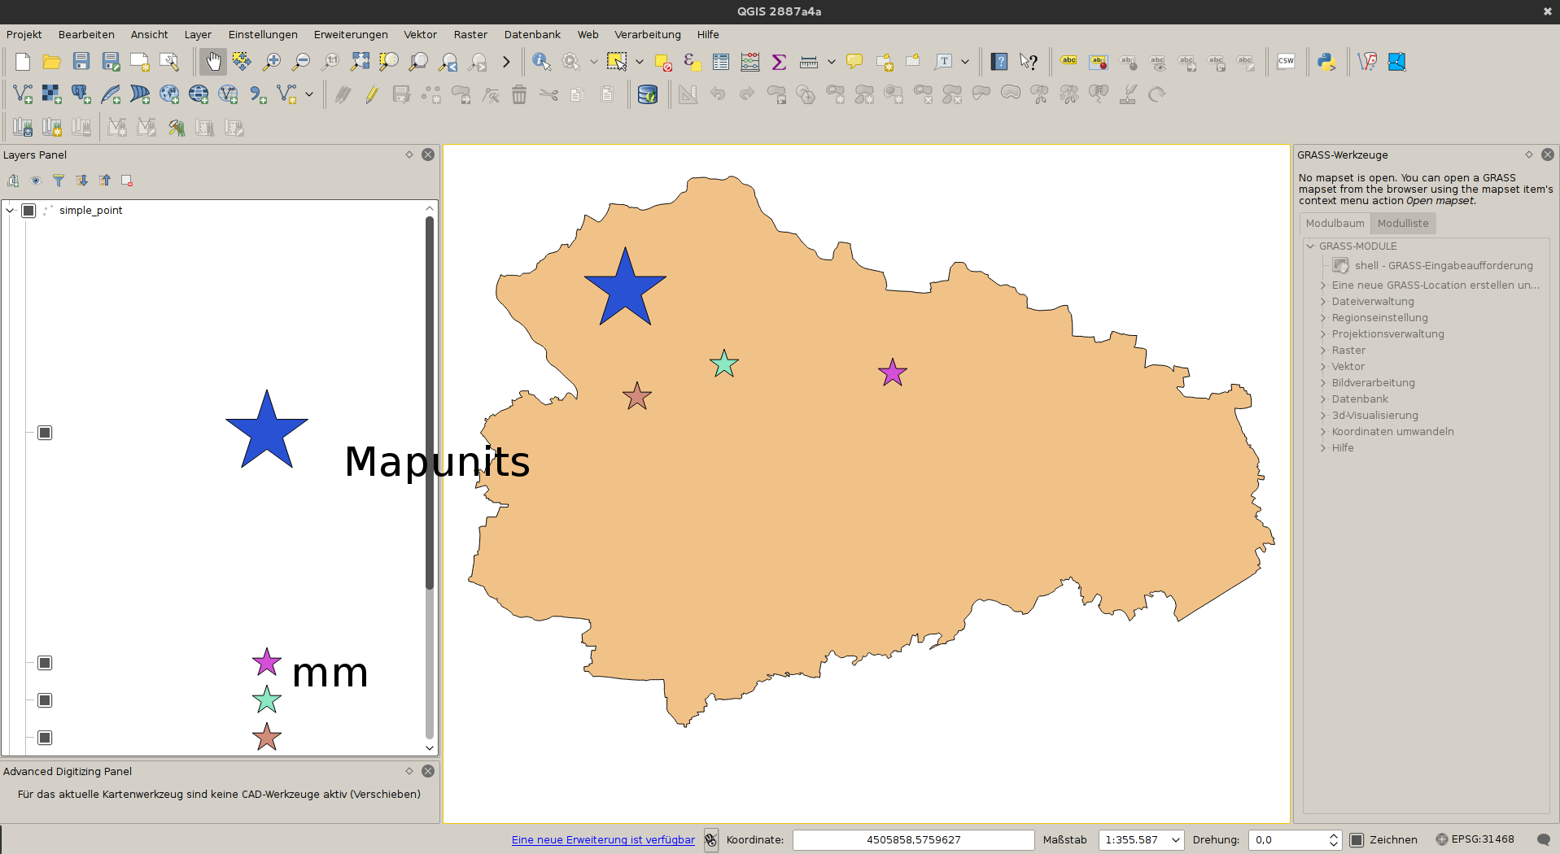Open the messages log icon in status bar

(x=1543, y=840)
